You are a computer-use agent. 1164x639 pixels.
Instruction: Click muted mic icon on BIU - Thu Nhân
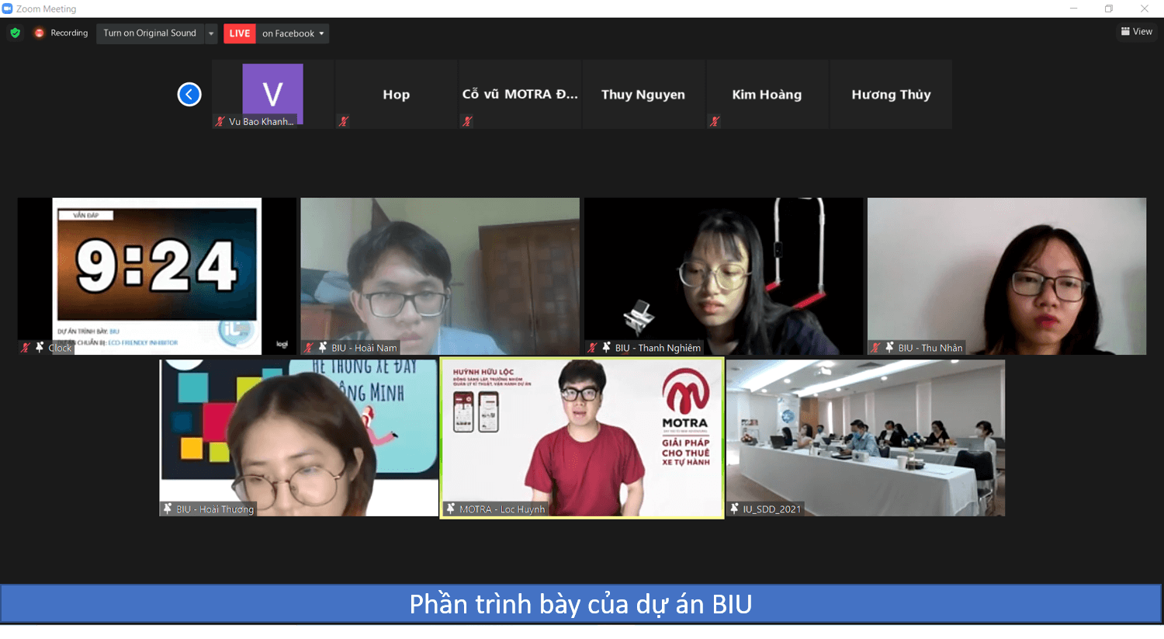coord(875,347)
